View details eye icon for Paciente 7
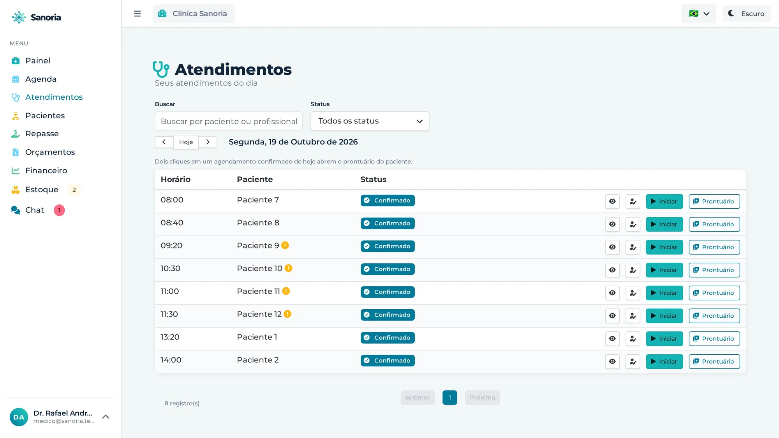 tap(612, 201)
